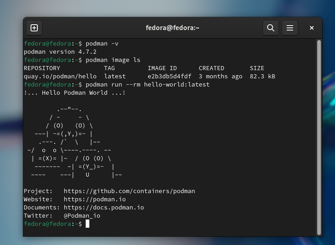Click the 'Documents:' label
The width and height of the screenshot is (335, 245).
(41, 208)
